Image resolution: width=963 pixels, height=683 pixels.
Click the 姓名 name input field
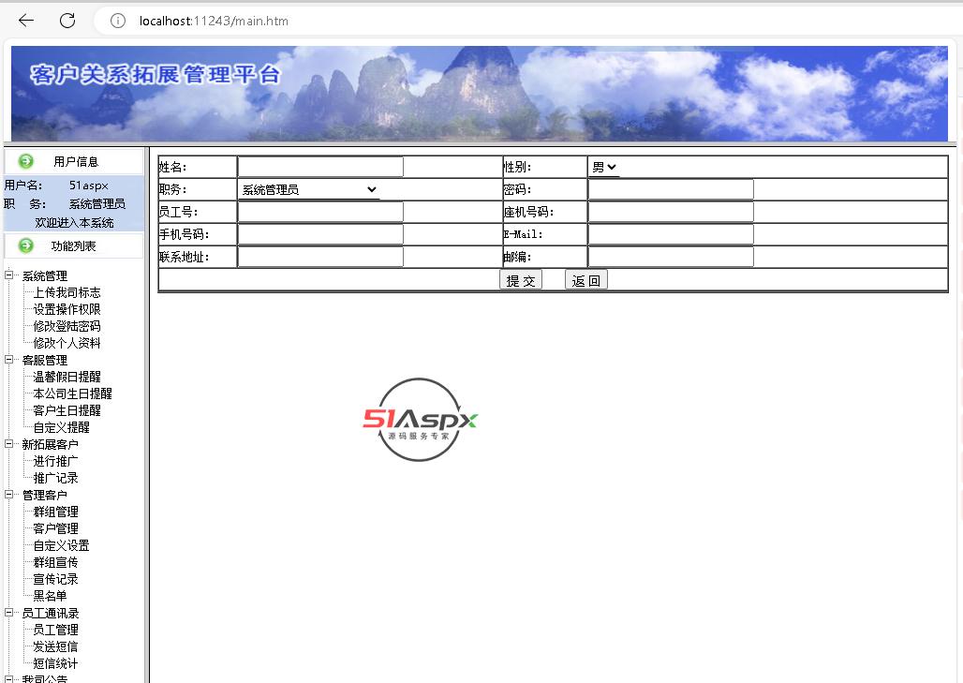[320, 167]
